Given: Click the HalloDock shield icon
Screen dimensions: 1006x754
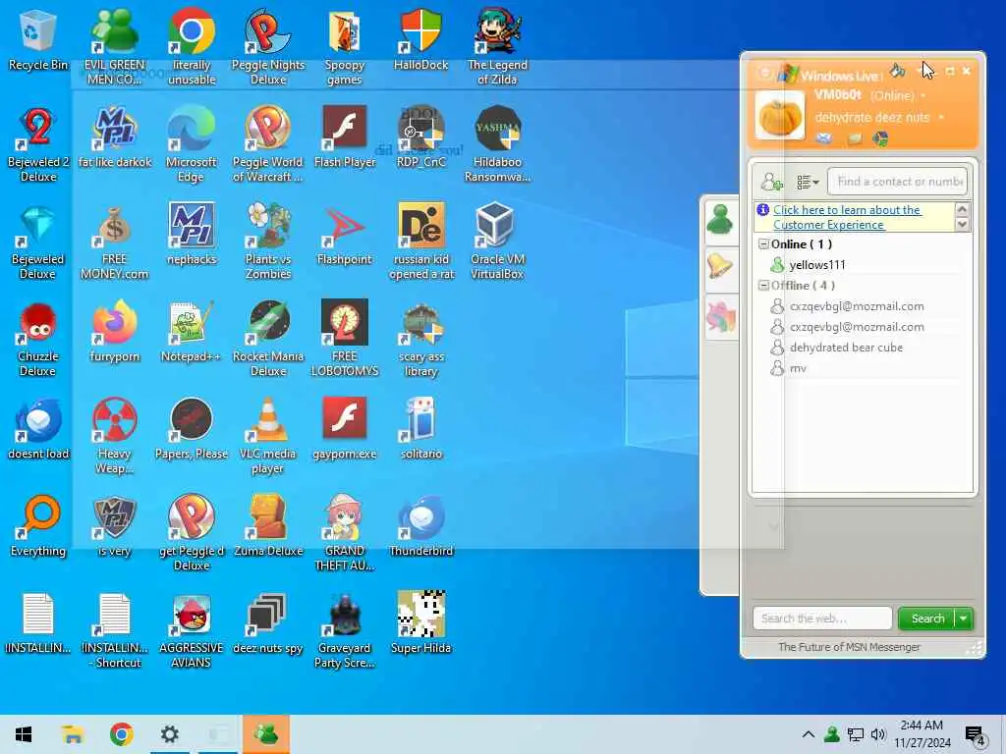Looking at the screenshot, I should pyautogui.click(x=420, y=39).
